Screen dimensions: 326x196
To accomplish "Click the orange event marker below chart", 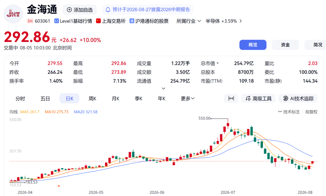I will (x=59, y=186).
